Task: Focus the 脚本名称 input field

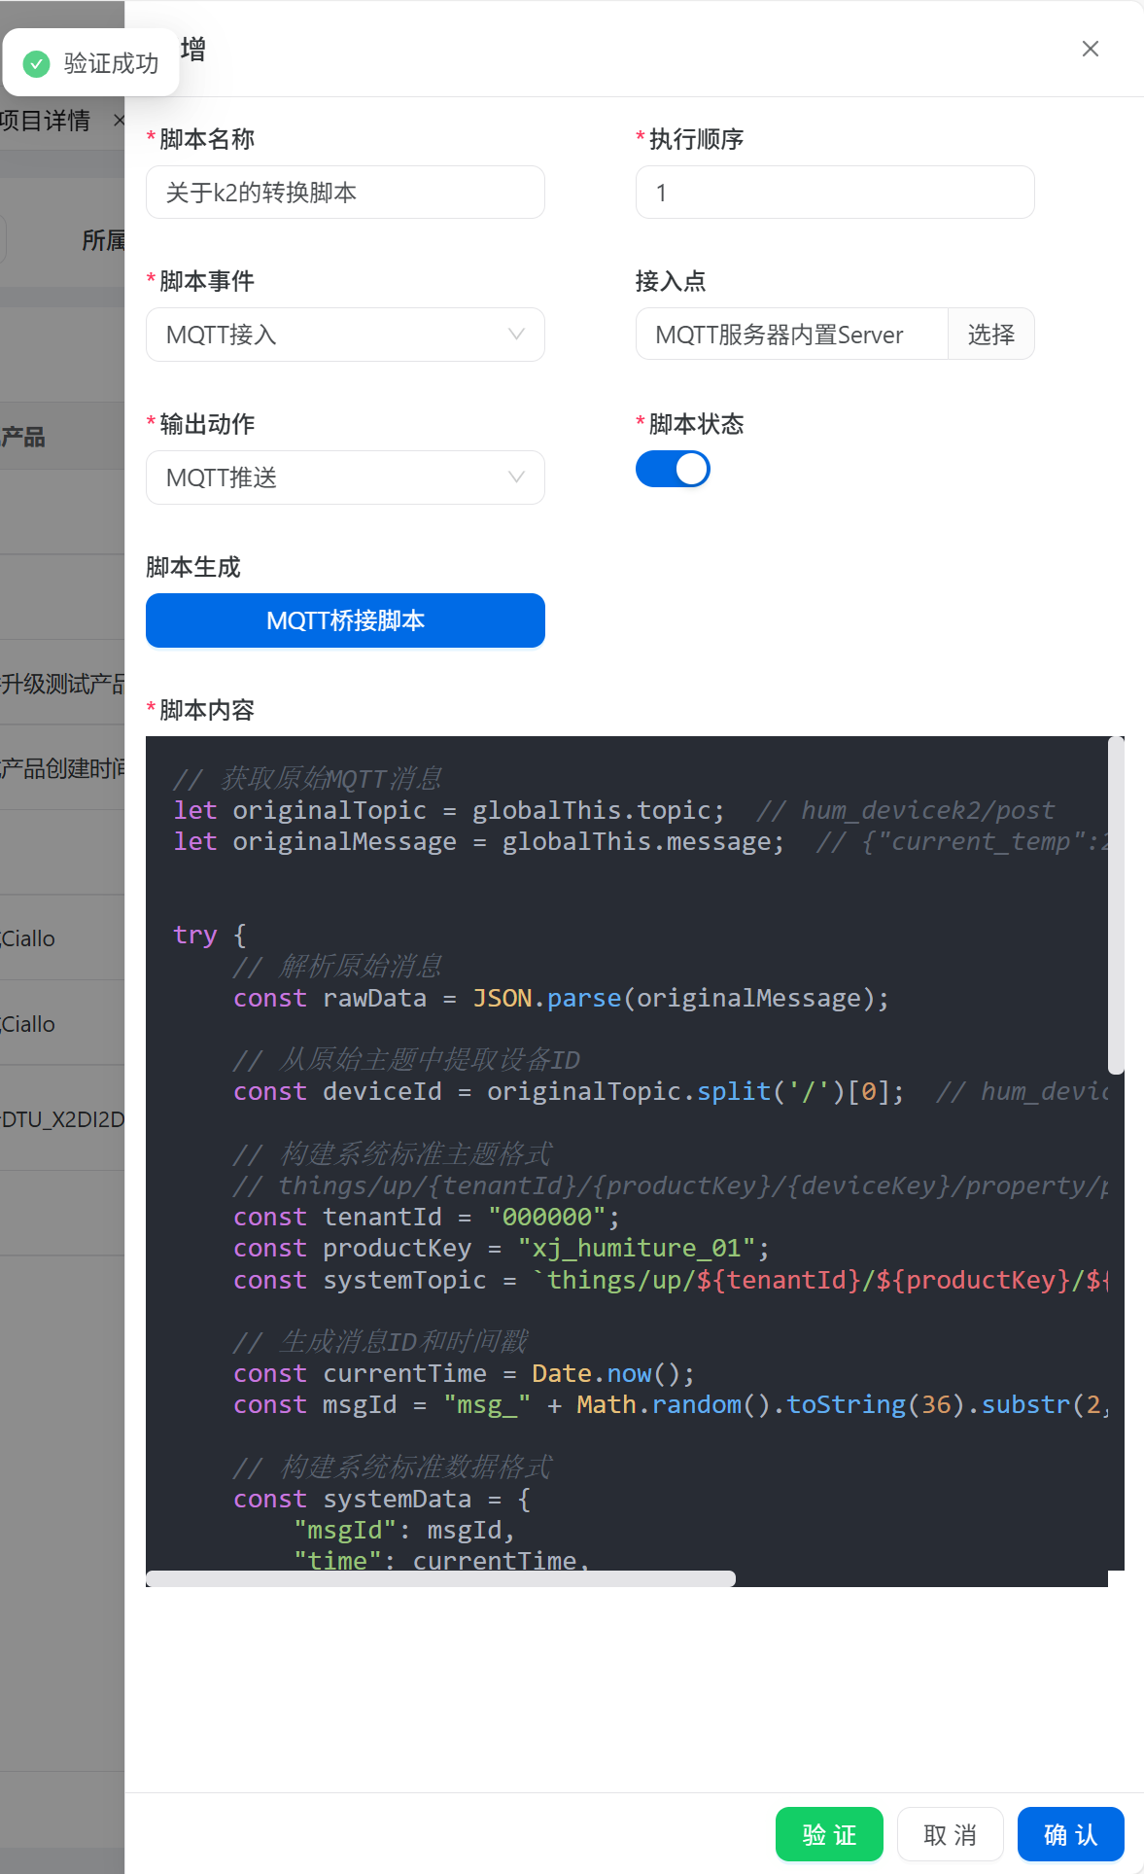Action: 345,193
